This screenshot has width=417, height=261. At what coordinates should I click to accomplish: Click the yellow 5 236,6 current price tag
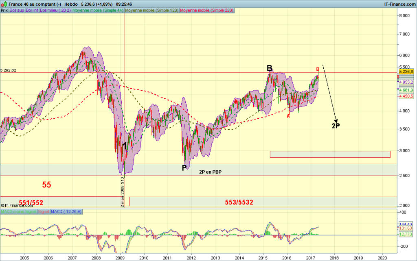[x=406, y=72]
